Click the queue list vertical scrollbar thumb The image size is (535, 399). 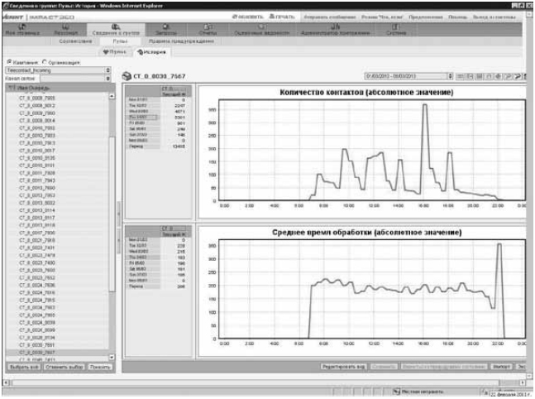(112, 214)
